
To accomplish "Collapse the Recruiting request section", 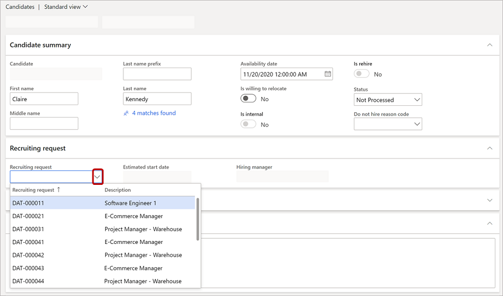I will tap(490, 149).
